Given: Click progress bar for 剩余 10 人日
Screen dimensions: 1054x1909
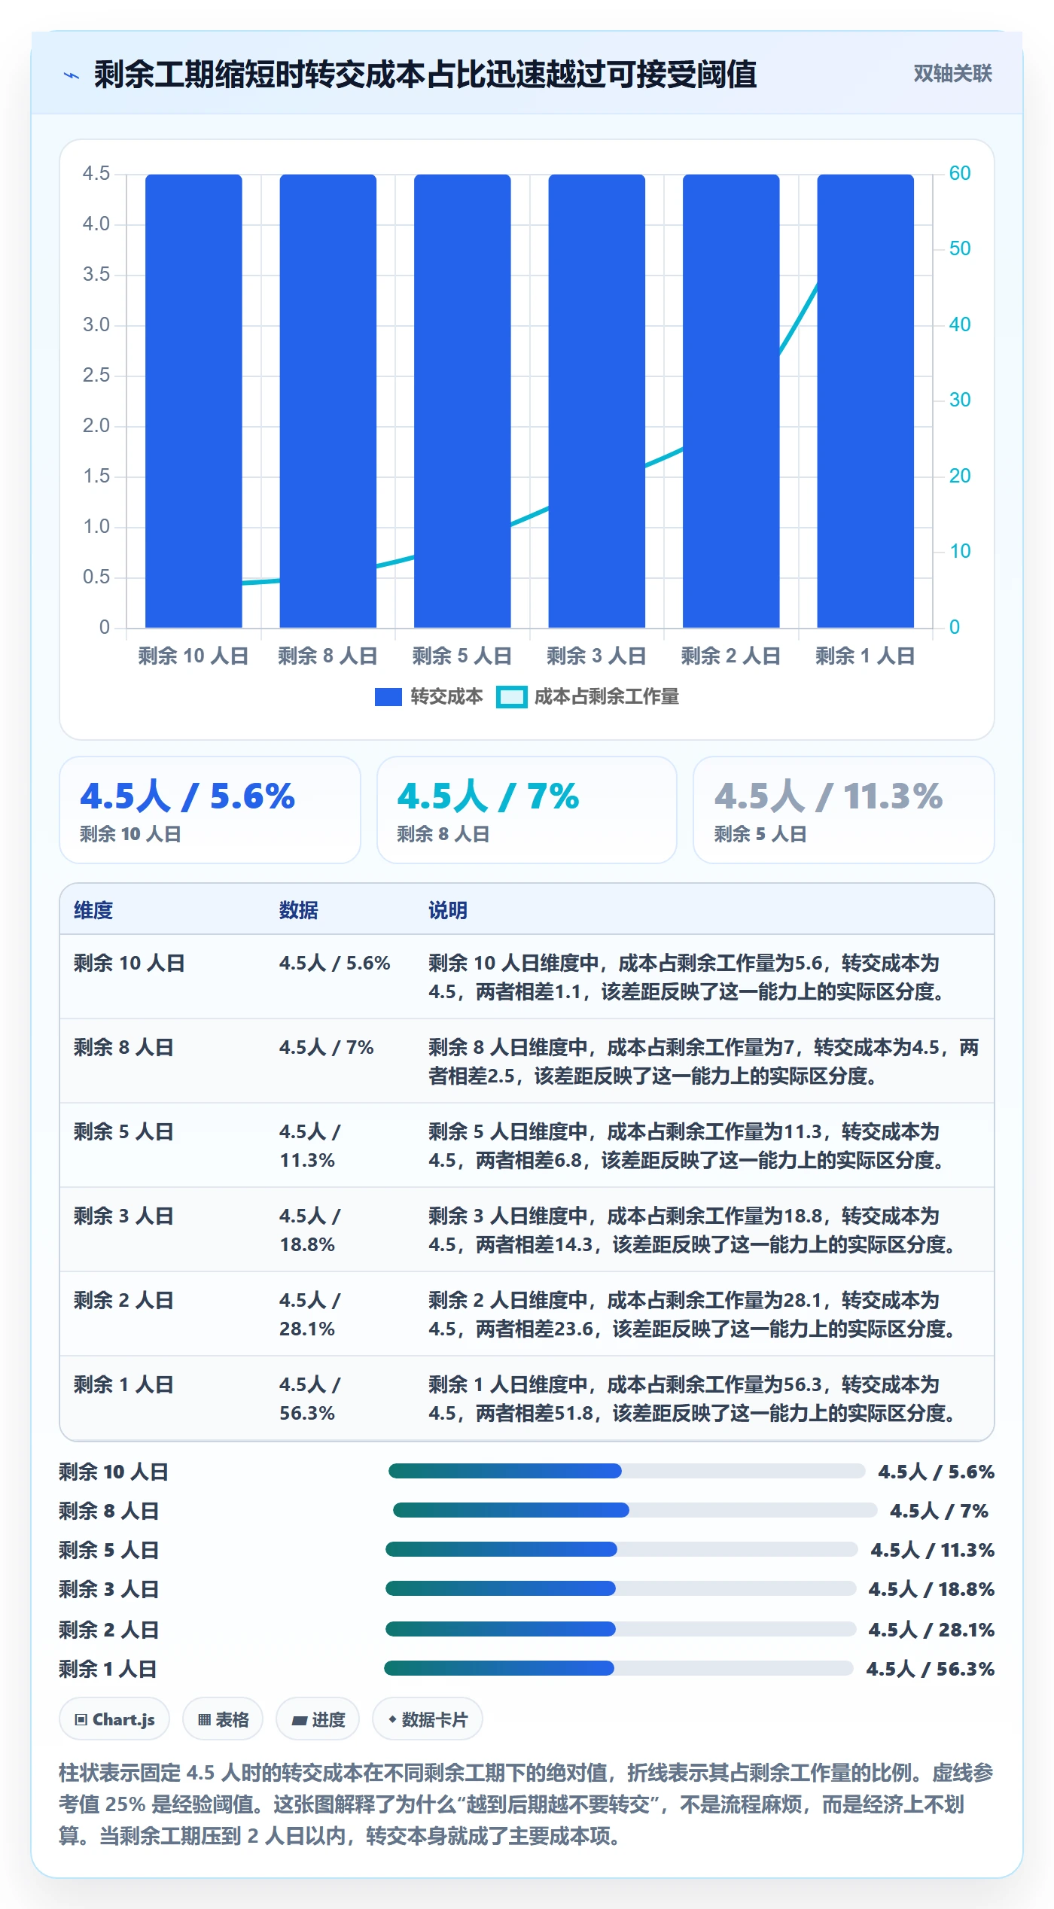Looking at the screenshot, I should coord(626,1470).
